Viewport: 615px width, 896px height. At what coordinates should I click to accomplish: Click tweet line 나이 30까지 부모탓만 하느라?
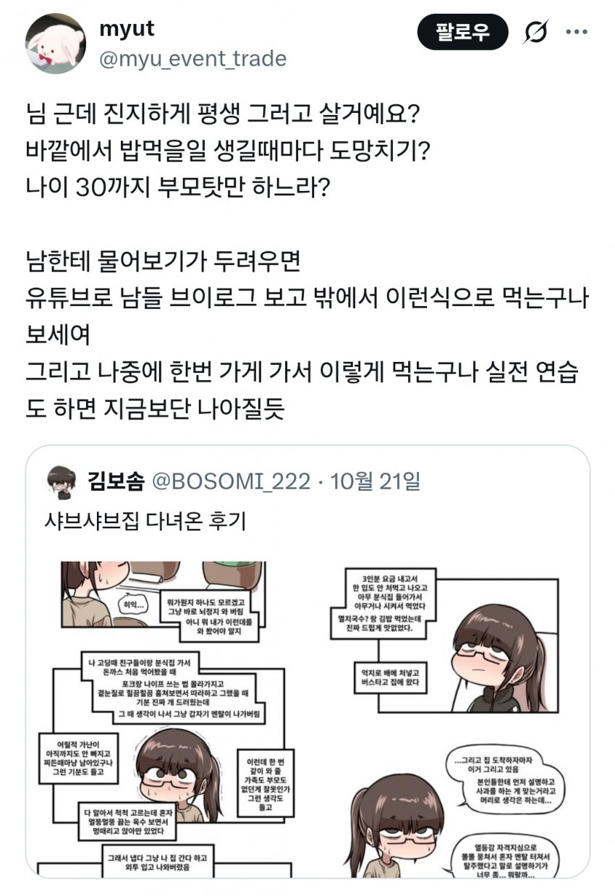178,188
